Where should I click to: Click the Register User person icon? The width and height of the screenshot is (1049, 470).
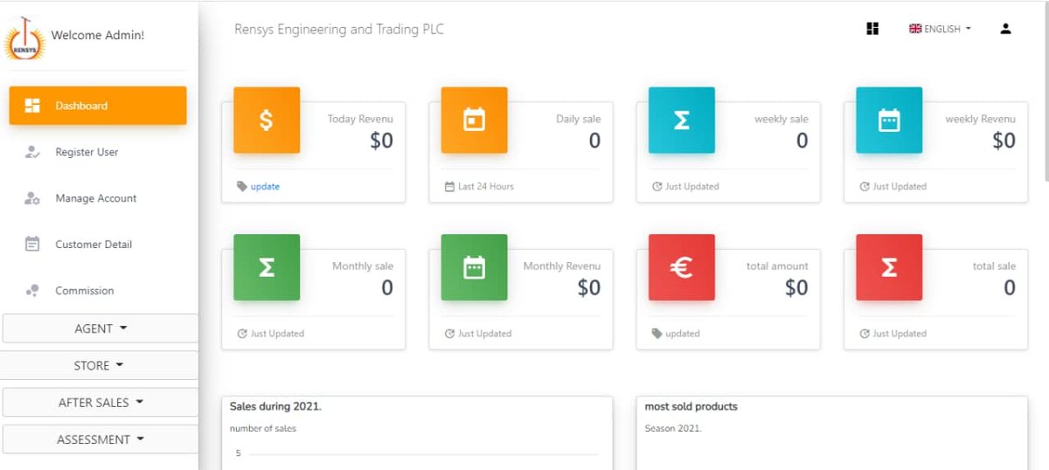(x=32, y=152)
